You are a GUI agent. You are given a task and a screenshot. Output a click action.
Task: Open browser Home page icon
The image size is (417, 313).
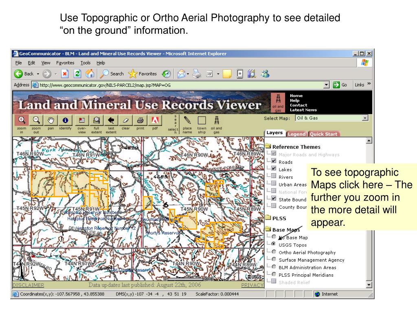[x=90, y=74]
